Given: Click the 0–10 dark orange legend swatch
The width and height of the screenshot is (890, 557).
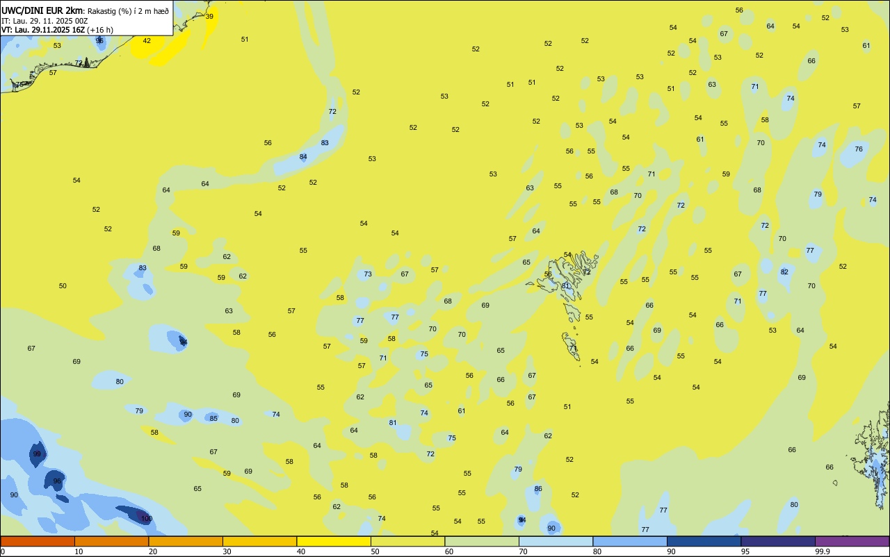Looking at the screenshot, I should click(x=38, y=541).
